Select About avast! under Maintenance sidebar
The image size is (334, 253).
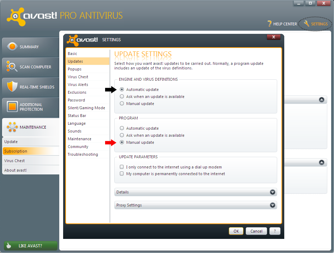point(31,170)
